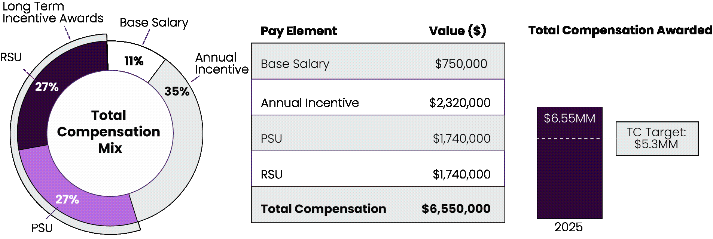
Task: Click the TC Target $5.3MM box
Action: pos(657,139)
